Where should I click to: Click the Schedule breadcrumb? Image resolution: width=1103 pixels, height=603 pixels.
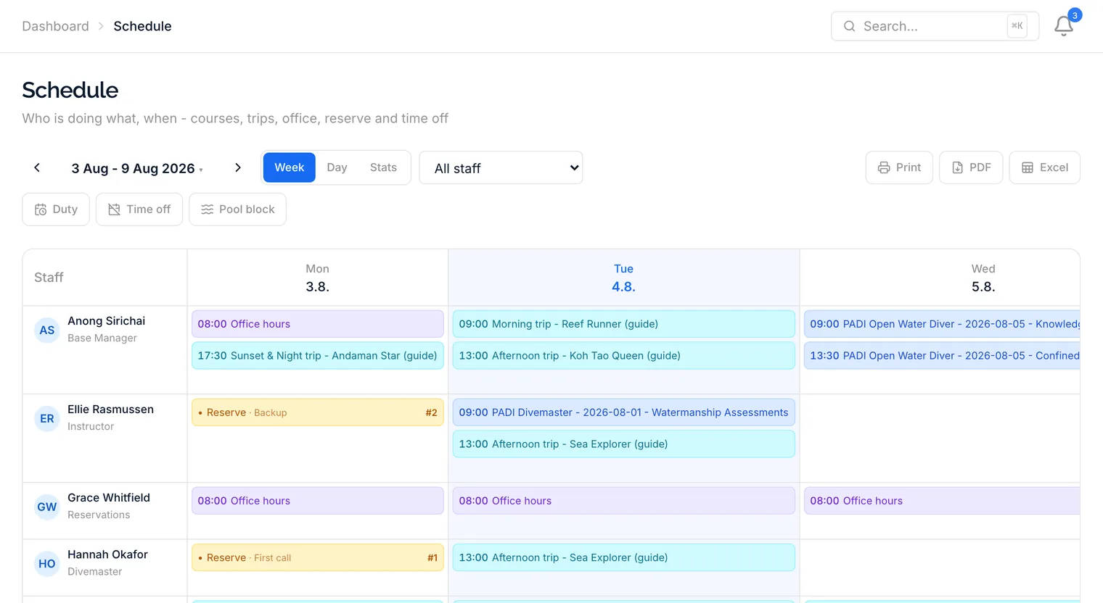pyautogui.click(x=142, y=26)
